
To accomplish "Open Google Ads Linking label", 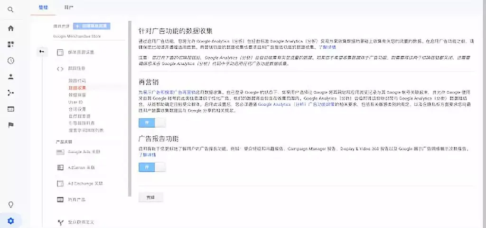I will coord(84,152).
